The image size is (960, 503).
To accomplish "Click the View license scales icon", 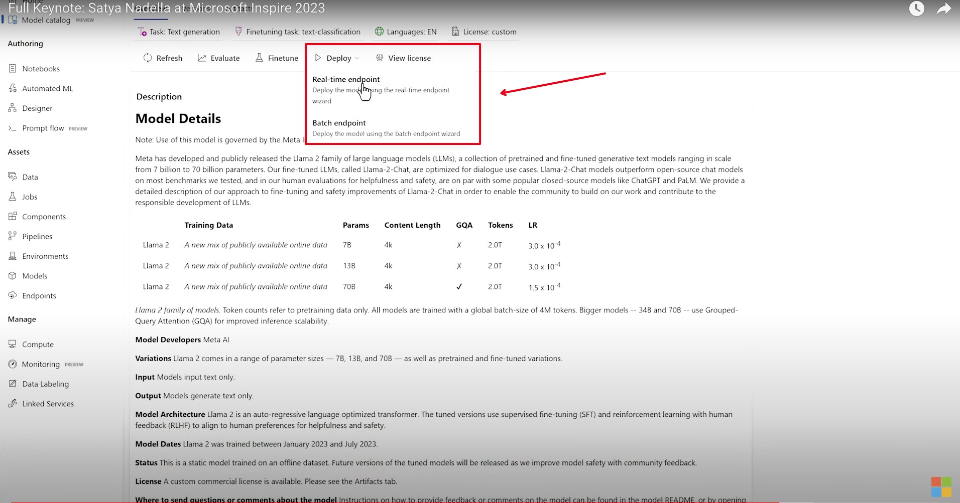I will click(x=380, y=58).
